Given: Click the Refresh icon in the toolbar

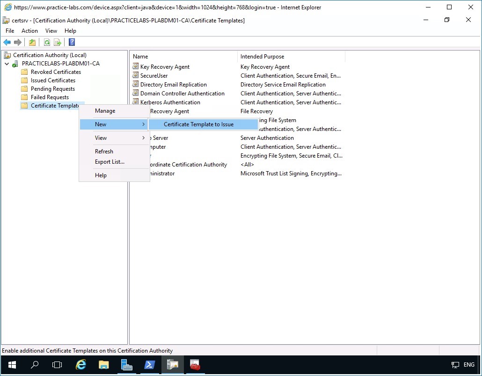Looking at the screenshot, I should [47, 42].
